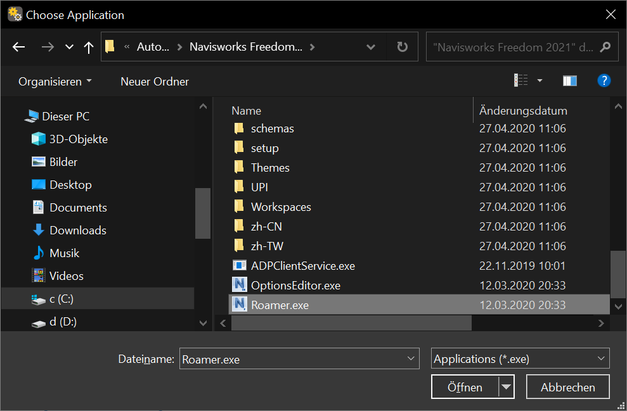Click the up arrow of file list scrollbar
The width and height of the screenshot is (627, 411).
point(618,106)
